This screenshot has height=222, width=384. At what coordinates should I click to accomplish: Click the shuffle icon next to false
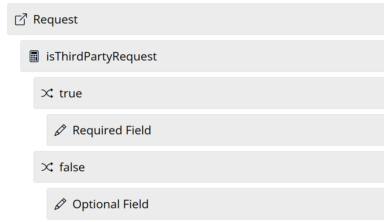point(47,167)
